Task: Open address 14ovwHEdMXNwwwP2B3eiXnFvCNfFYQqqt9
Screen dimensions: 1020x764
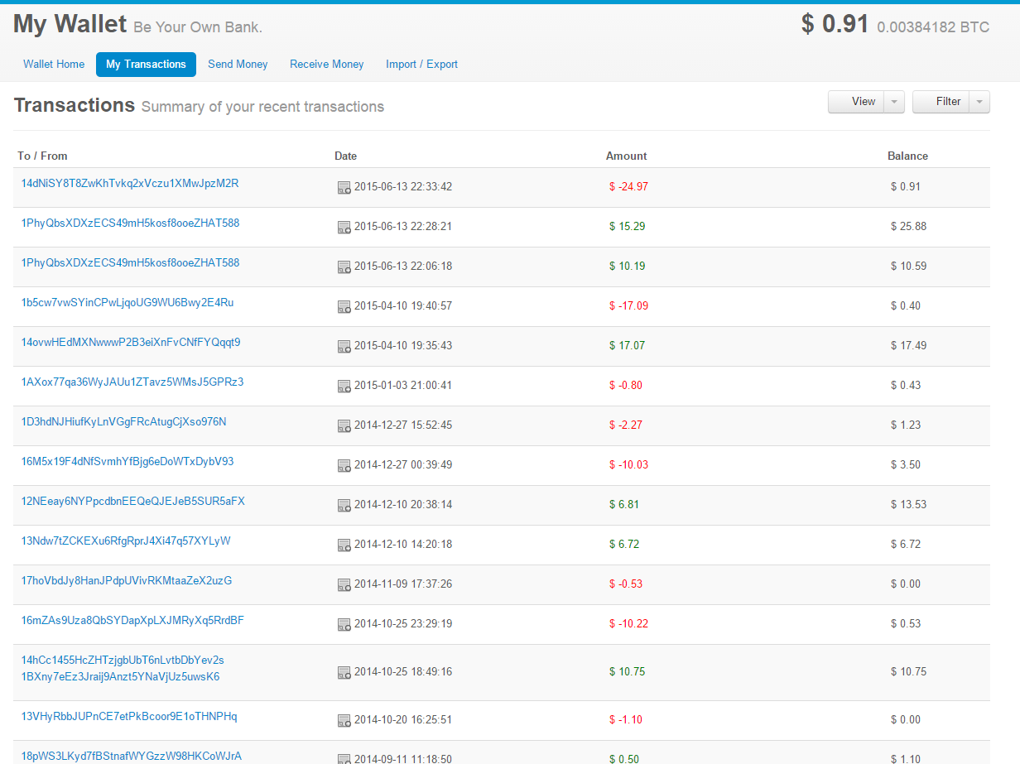Action: click(131, 342)
